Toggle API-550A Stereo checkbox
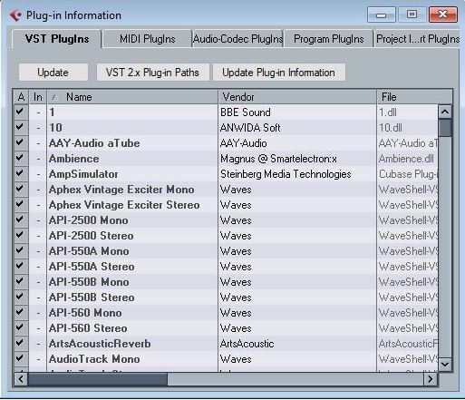Viewport: 465px width, 400px height. pos(20,266)
